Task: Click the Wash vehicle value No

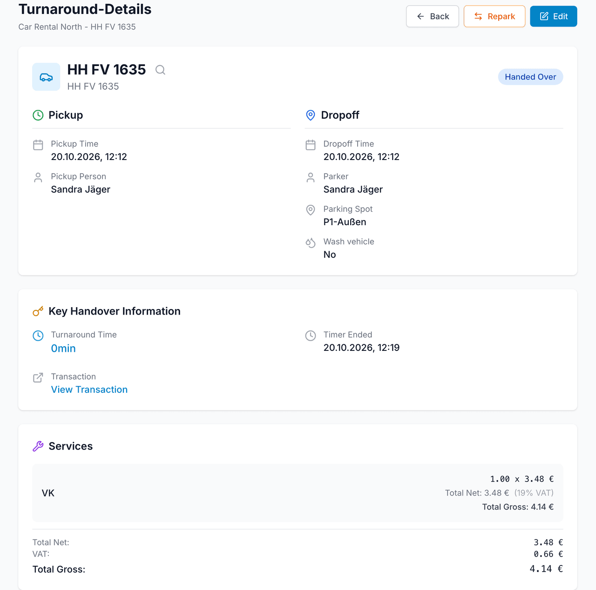Action: click(x=330, y=255)
